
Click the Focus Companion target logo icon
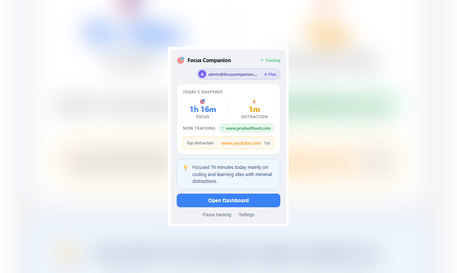181,60
